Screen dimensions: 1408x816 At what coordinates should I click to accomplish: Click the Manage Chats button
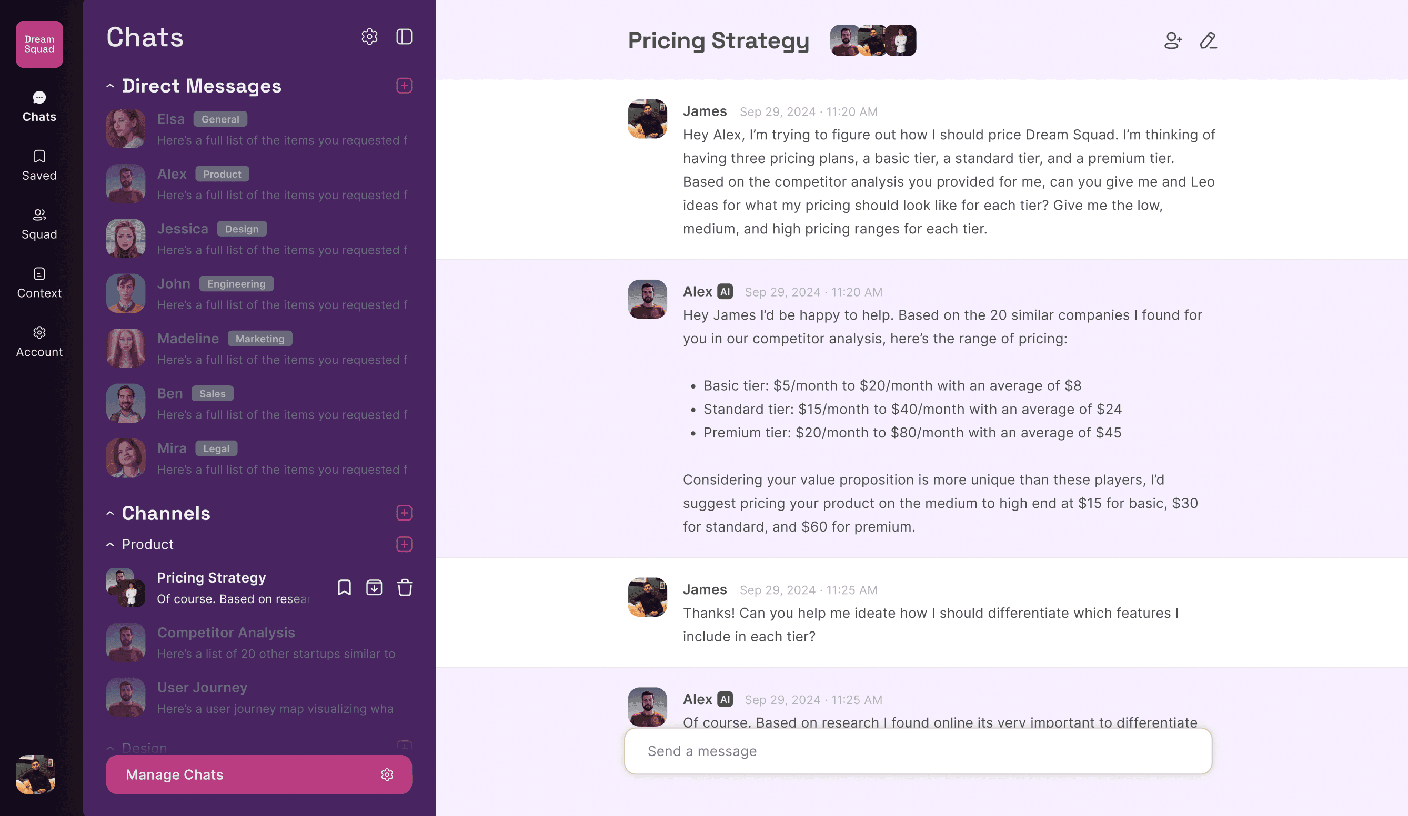click(259, 774)
